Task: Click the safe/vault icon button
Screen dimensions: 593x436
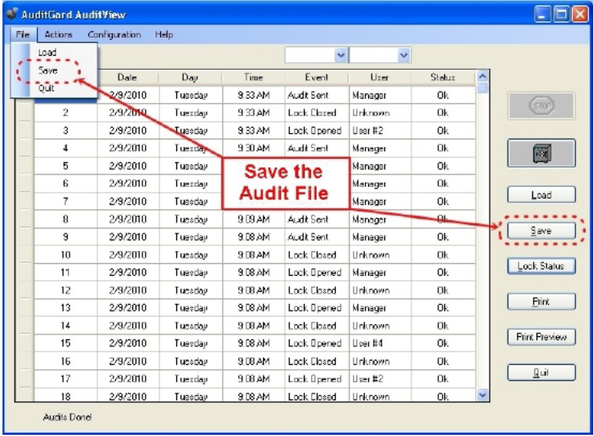Action: click(541, 154)
